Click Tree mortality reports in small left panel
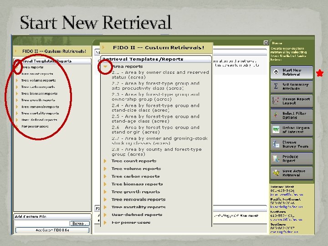This screenshot has height=246, width=328. tap(40, 113)
